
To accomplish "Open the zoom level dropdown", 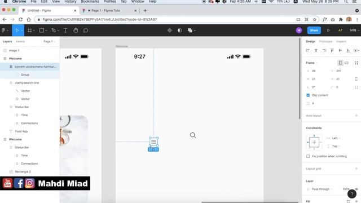I will click(x=354, y=30).
